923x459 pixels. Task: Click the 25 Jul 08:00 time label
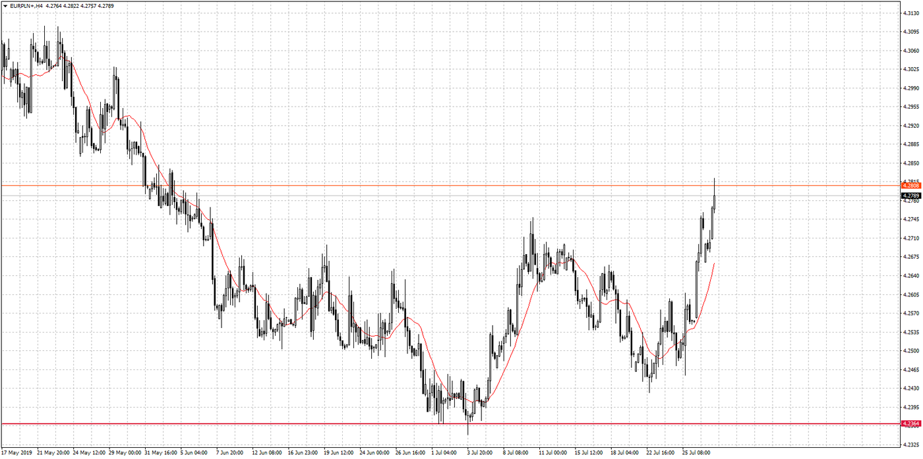click(x=697, y=453)
